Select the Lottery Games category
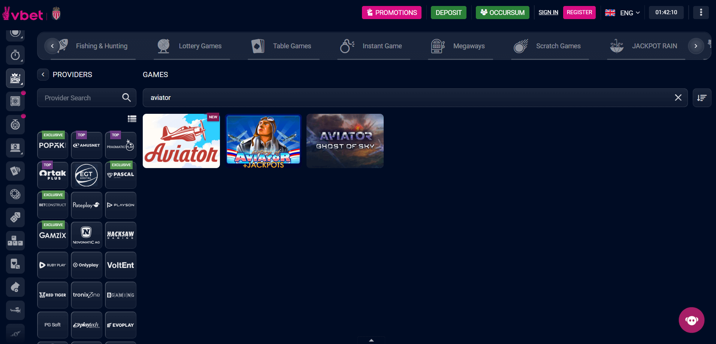This screenshot has height=344, width=716. (192, 46)
